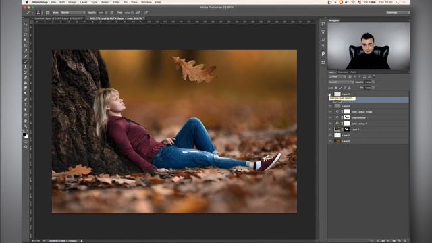Change screen mode icon in toolbox
The image size is (432, 243).
(26, 147)
